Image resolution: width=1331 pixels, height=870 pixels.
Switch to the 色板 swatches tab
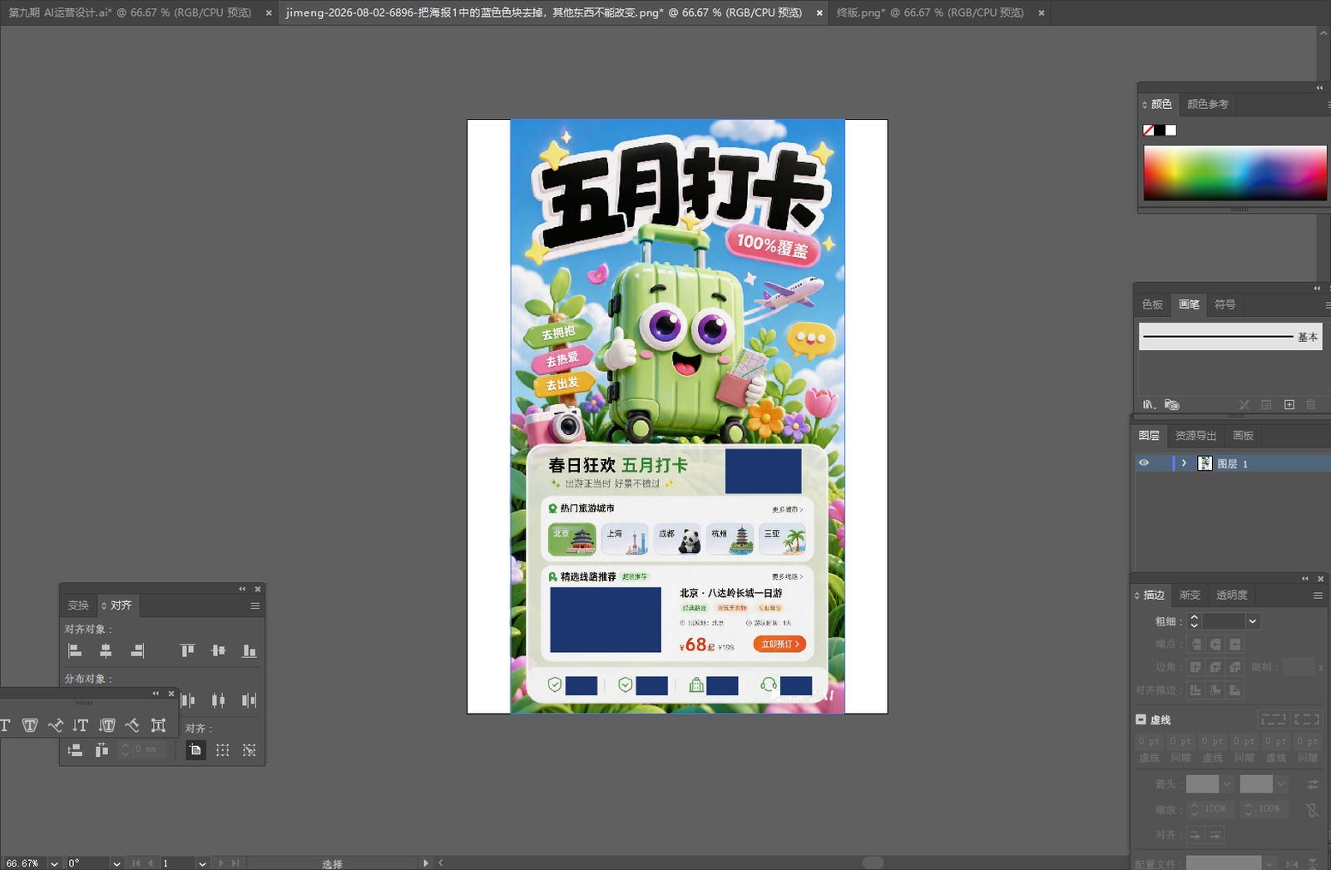[1152, 304]
